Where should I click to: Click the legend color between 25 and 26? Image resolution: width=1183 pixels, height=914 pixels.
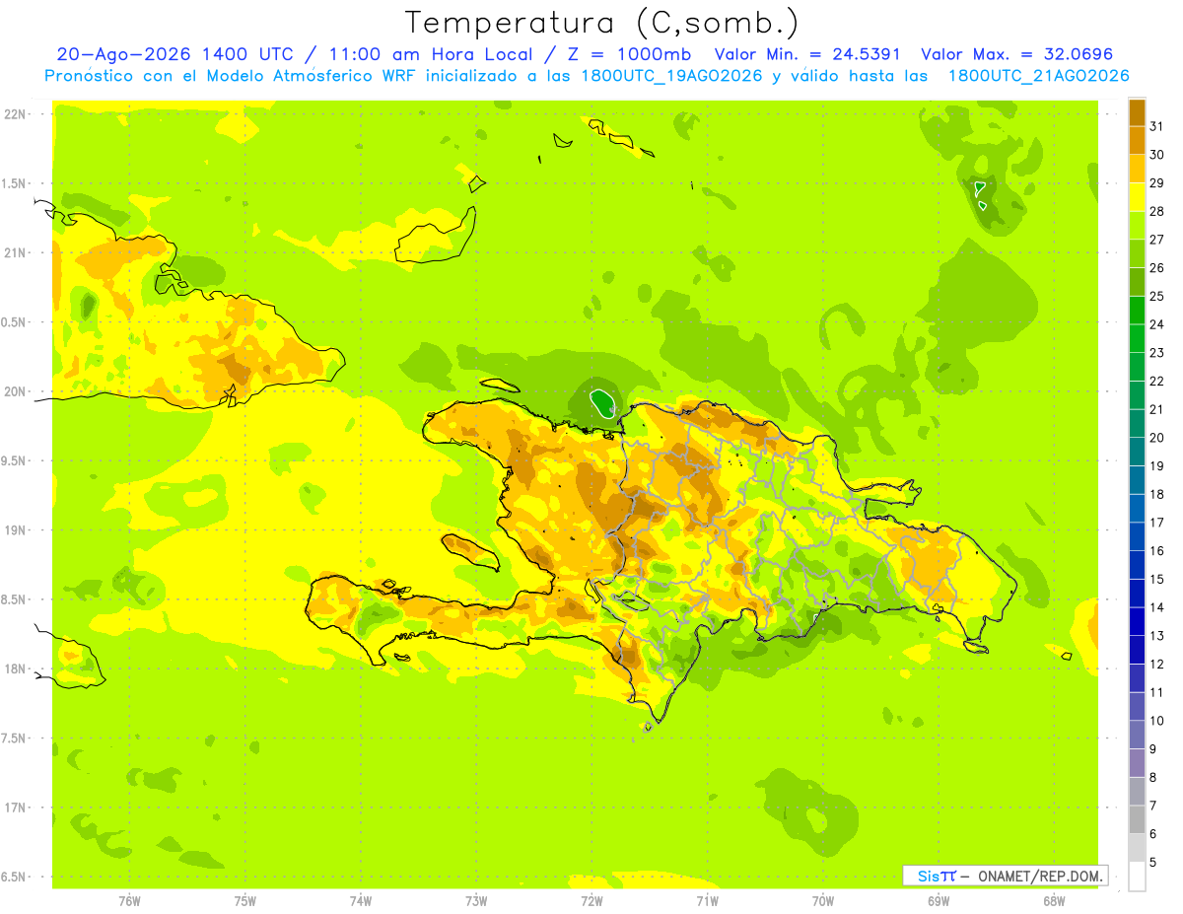tap(1137, 281)
